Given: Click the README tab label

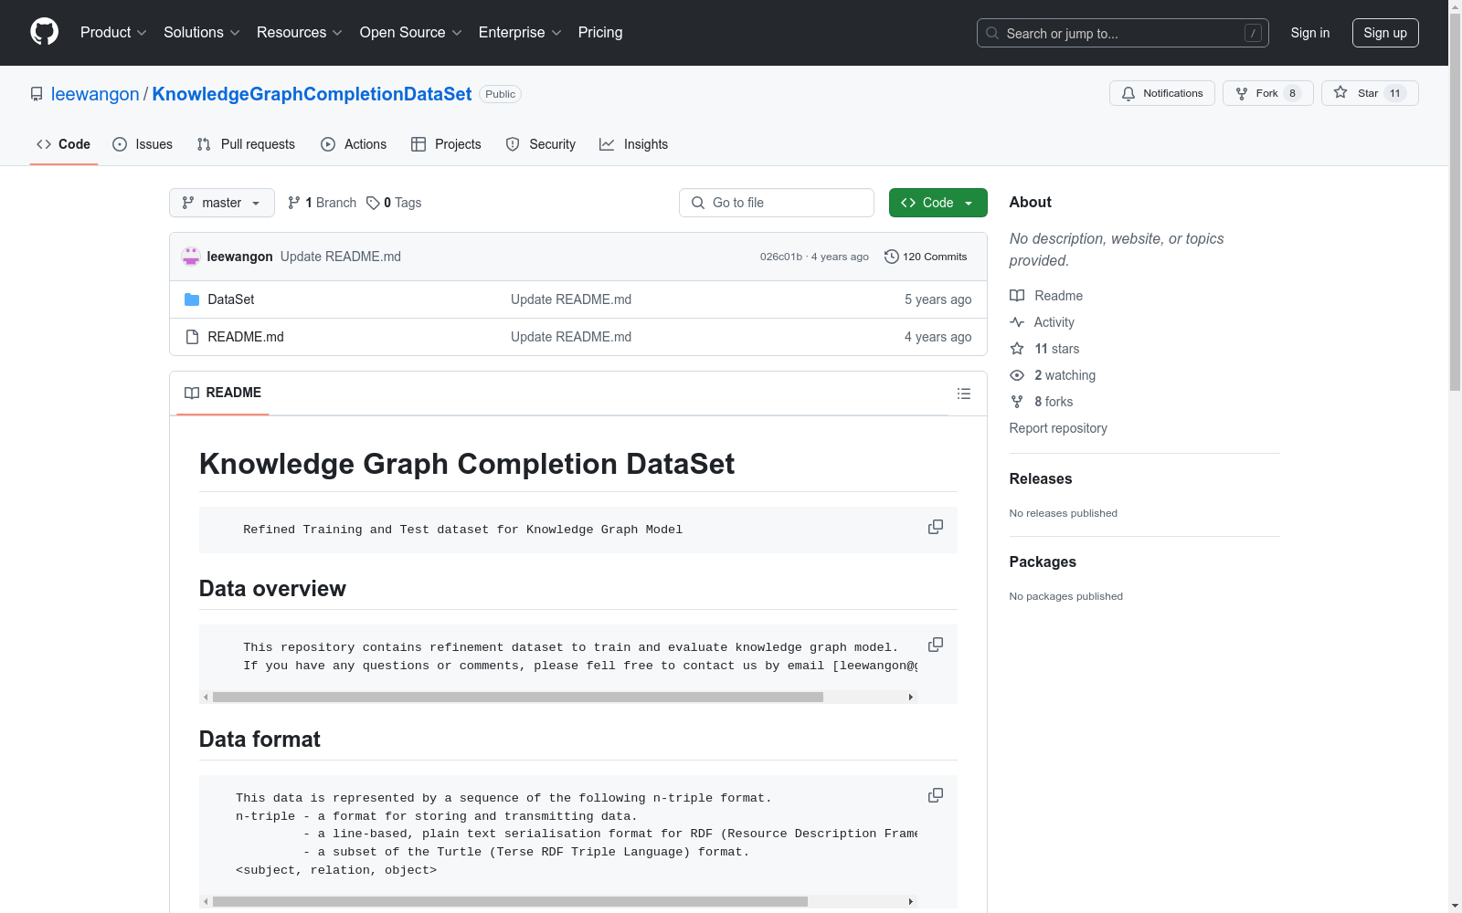Looking at the screenshot, I should pyautogui.click(x=234, y=393).
